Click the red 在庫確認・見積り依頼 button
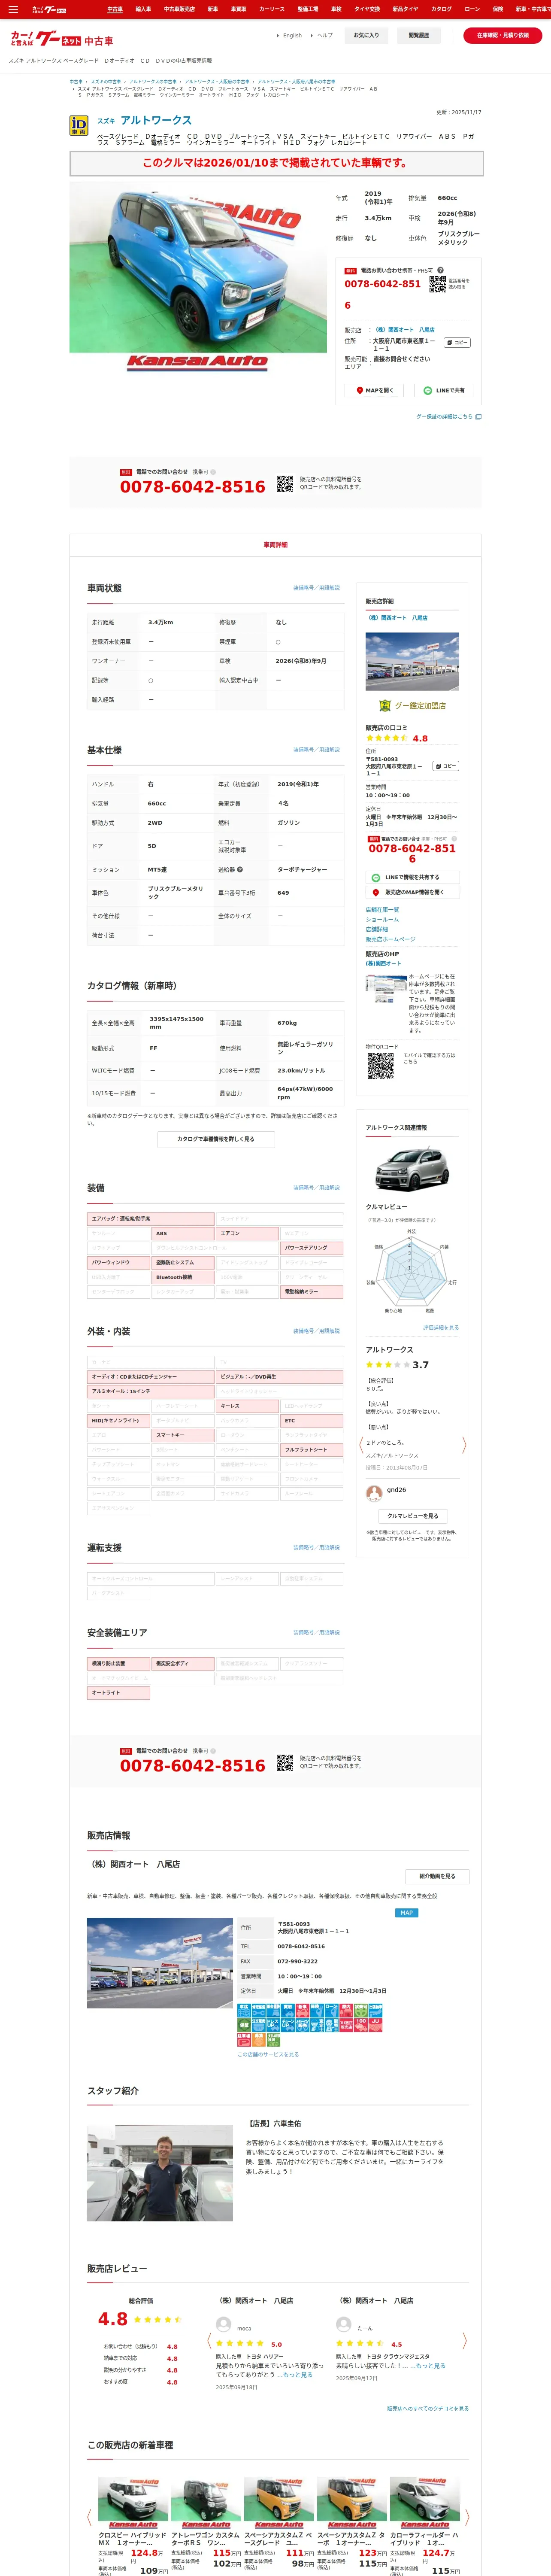 click(x=502, y=35)
